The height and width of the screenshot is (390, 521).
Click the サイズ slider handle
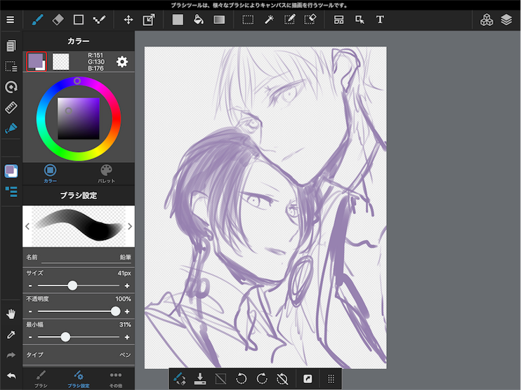tap(72, 285)
